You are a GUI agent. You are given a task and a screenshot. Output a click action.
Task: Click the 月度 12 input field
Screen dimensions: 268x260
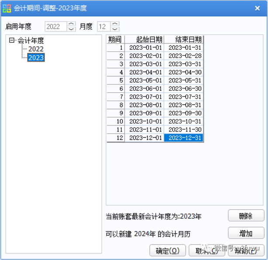point(104,27)
